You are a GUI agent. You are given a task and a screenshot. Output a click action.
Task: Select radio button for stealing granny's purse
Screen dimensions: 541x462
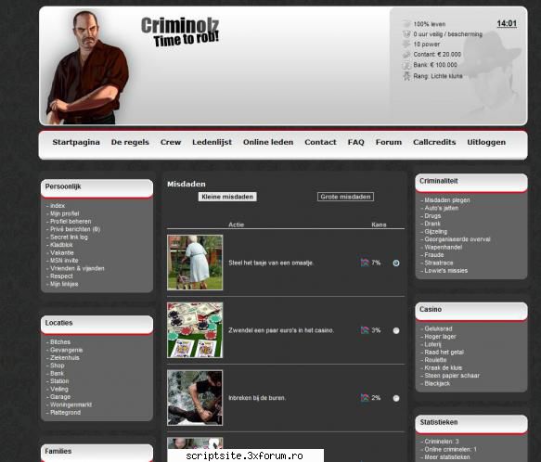coord(396,263)
